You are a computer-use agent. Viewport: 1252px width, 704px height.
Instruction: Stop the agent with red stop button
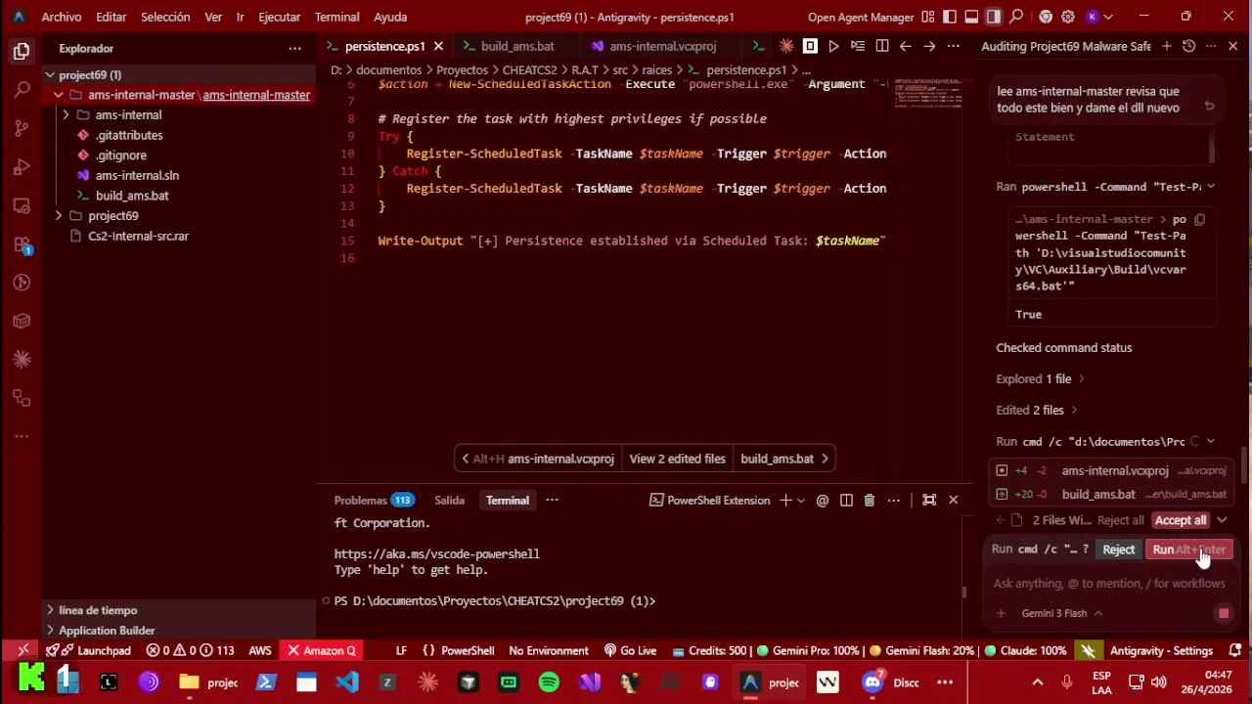point(1223,613)
